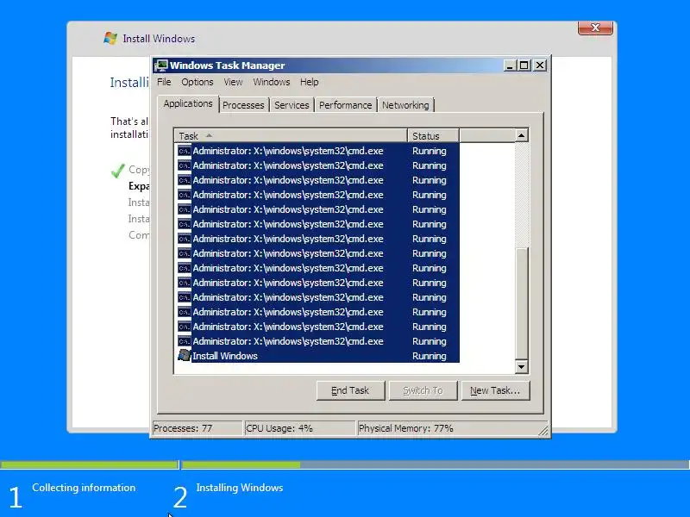690x517 pixels.
Task: Close the Install Windows dialog
Action: [x=595, y=28]
